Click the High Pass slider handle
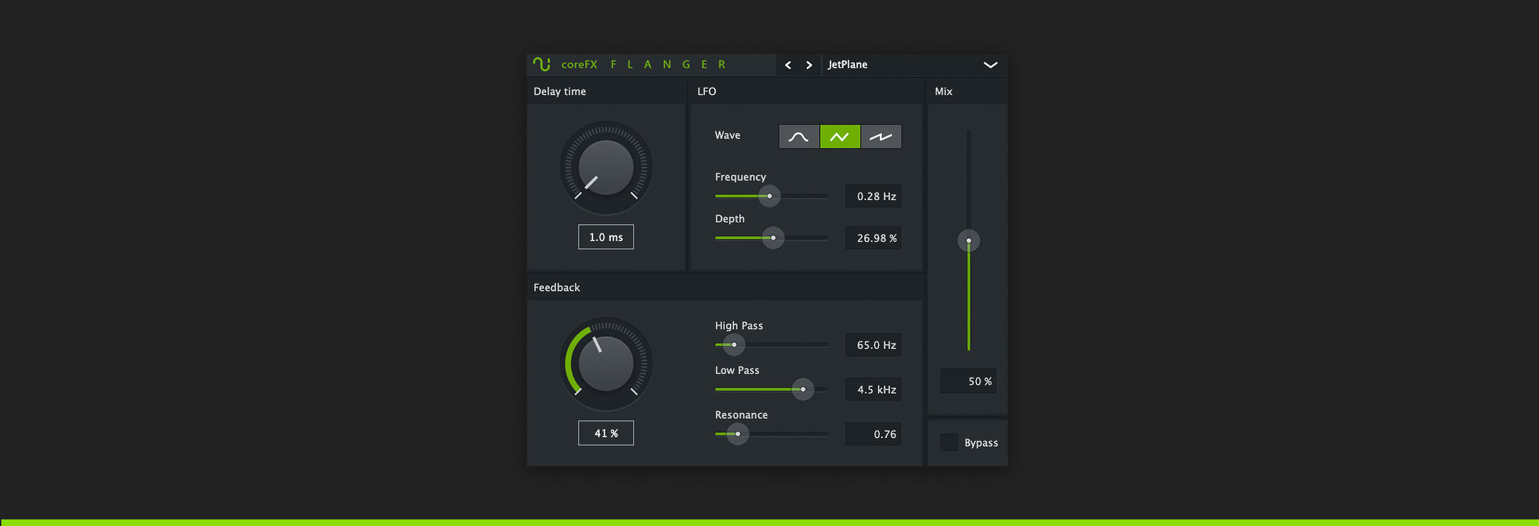 734,345
